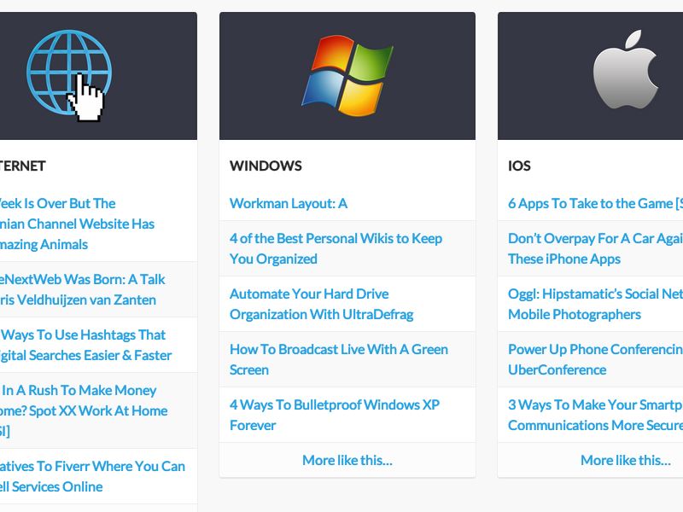The height and width of the screenshot is (512, 683).
Task: Open '3 Ways To Make Your Smartphone Communications' article
Action: tap(595, 415)
